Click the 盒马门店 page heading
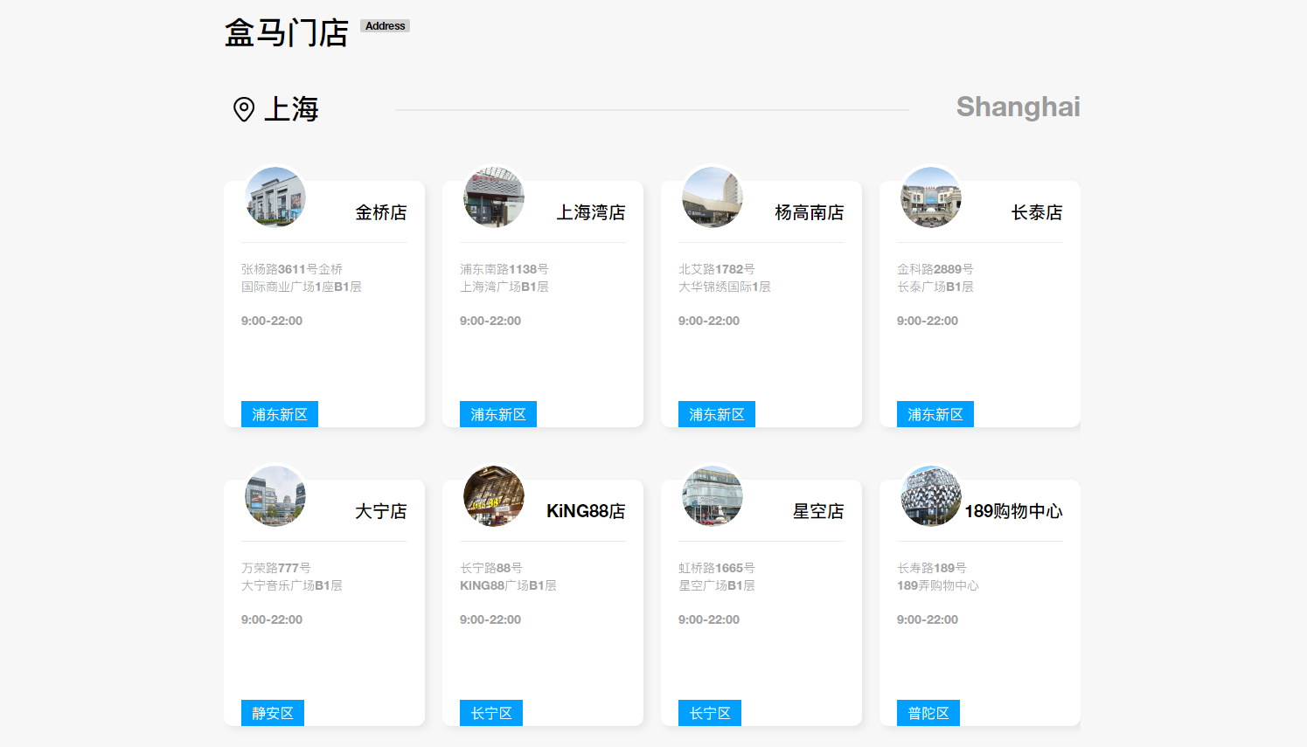Viewport: 1307px width, 747px height. click(287, 33)
